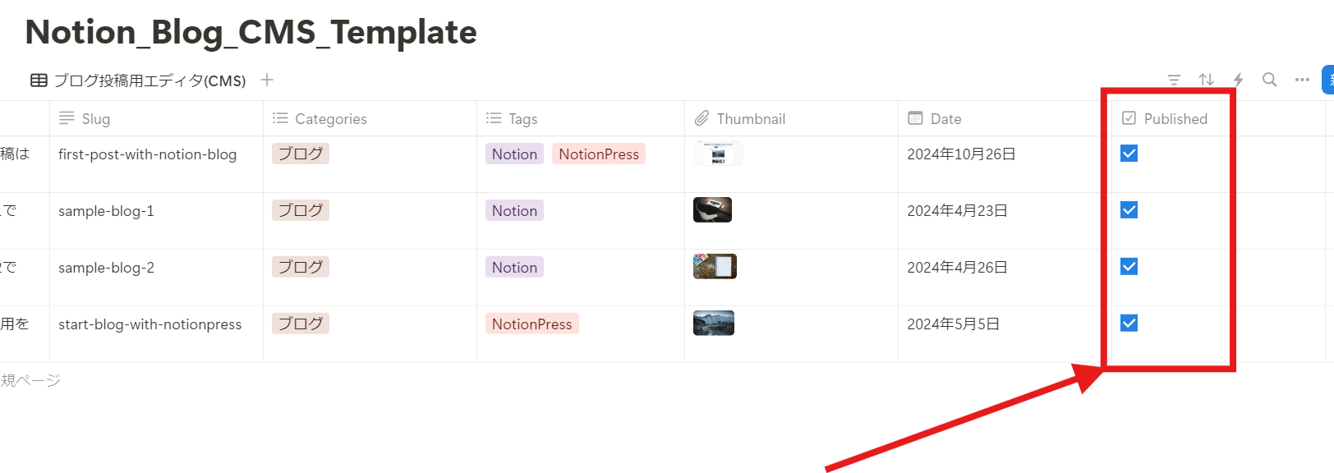
Task: Select the NotionPress tag on the first row
Action: coord(599,154)
